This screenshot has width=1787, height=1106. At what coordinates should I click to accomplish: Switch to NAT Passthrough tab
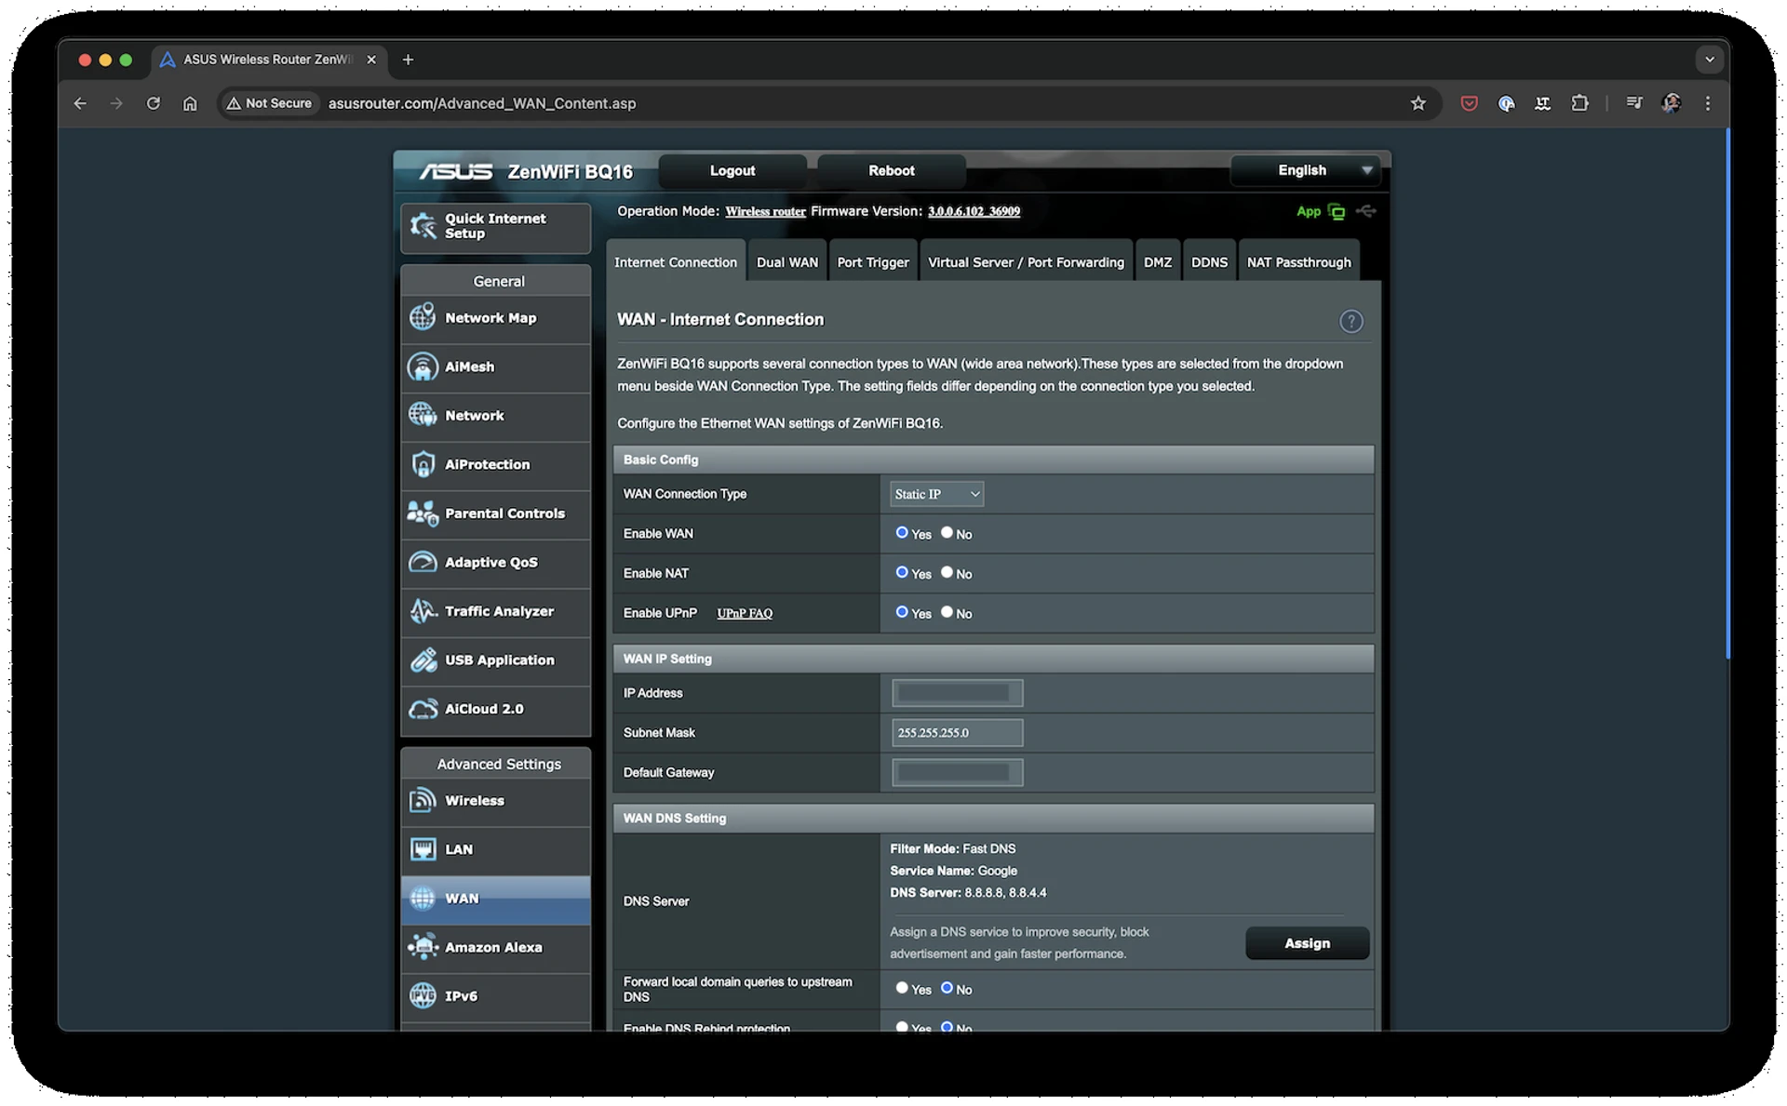(x=1298, y=262)
